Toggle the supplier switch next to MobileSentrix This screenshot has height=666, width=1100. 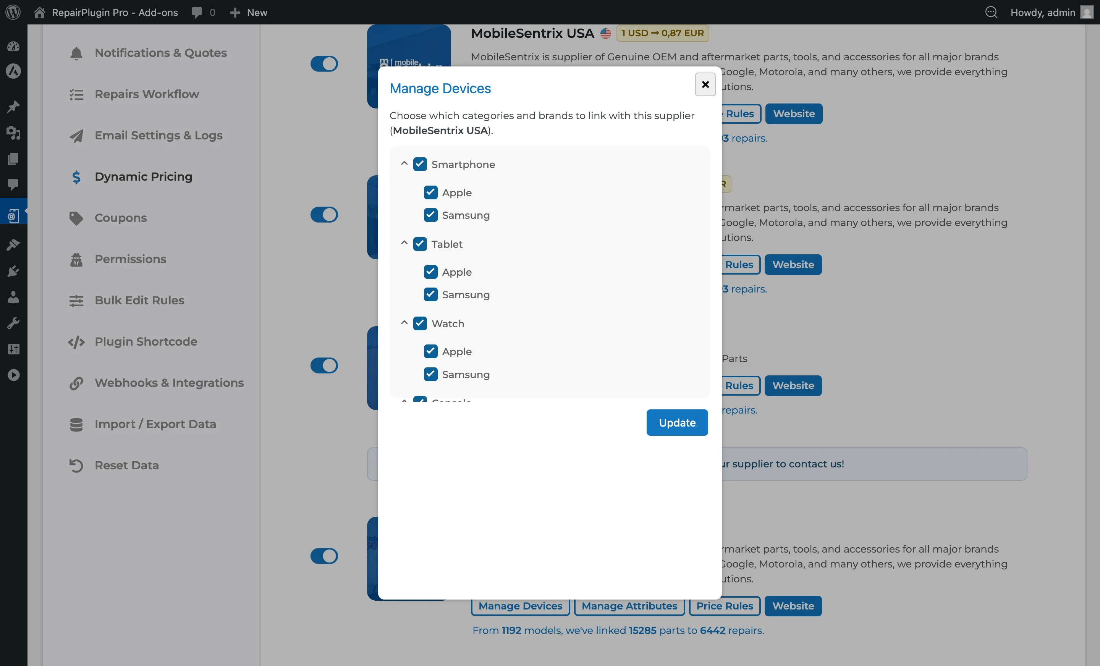325,64
